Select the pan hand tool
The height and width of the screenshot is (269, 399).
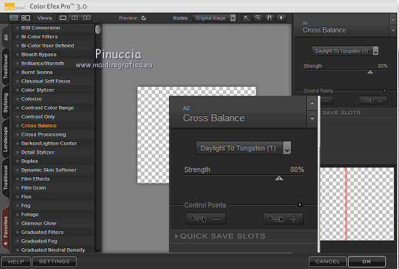pyautogui.click(x=268, y=18)
